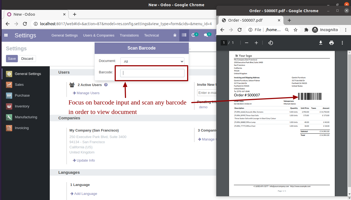The height and width of the screenshot is (200, 351).
Task: Print the PDF document
Action: [332, 43]
